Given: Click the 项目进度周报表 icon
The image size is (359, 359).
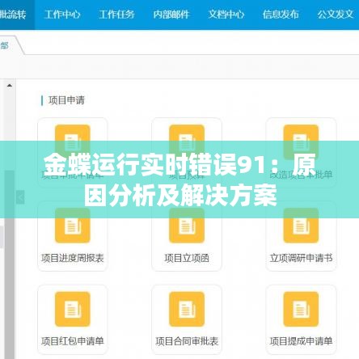Looking at the screenshot, I should click(73, 226).
